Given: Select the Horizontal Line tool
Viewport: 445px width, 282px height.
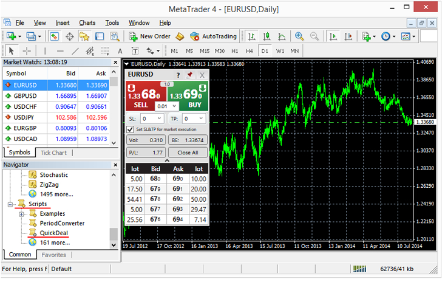Looking at the screenshot, I should coord(60,51).
